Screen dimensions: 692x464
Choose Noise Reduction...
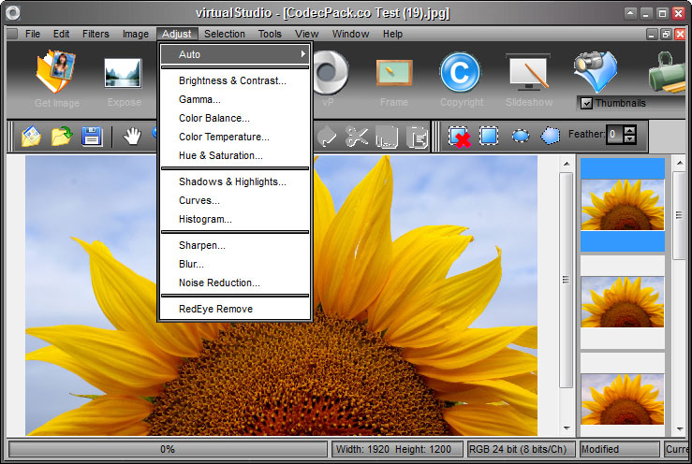(235, 283)
